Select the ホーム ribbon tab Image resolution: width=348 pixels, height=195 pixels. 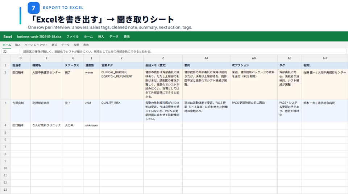pyautogui.click(x=7, y=45)
